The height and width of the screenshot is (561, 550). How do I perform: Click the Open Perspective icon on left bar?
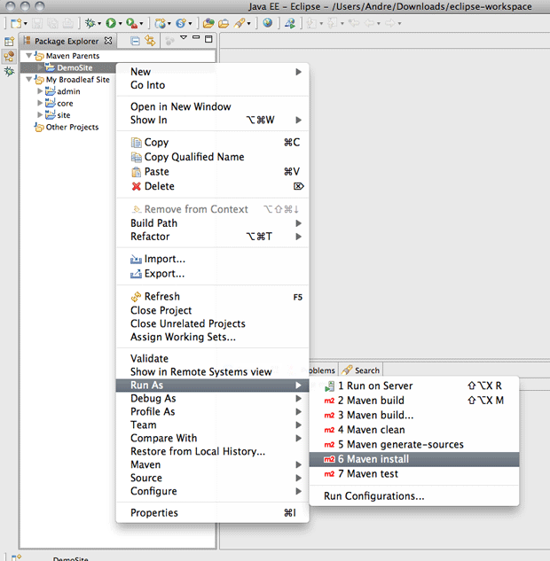9,41
